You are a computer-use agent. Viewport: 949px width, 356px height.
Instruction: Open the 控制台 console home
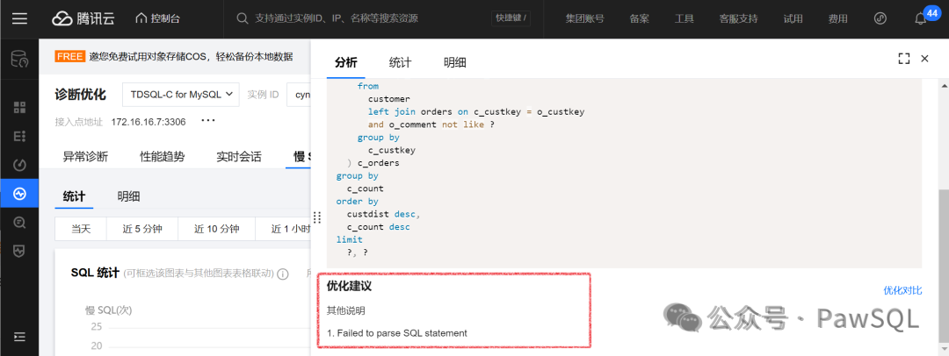(156, 18)
